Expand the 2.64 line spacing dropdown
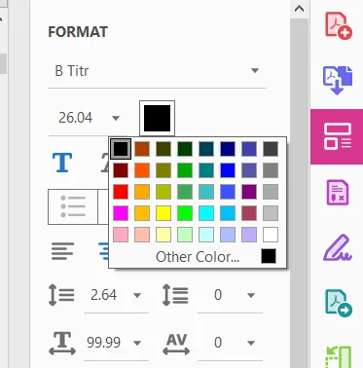Screen dimensions: 363x368 click(137, 295)
